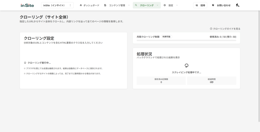Click the monthly crawling usage progress bar
This screenshot has width=260, height=132.
[186, 40]
